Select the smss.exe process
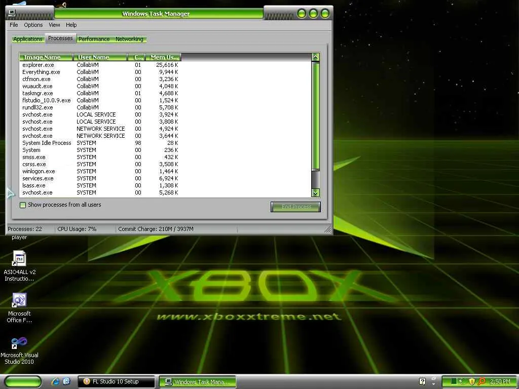Image resolution: width=519 pixels, height=389 pixels. pos(100,157)
